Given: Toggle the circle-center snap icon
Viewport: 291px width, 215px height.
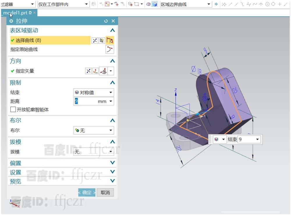Looking at the screenshot, I should point(268,4).
